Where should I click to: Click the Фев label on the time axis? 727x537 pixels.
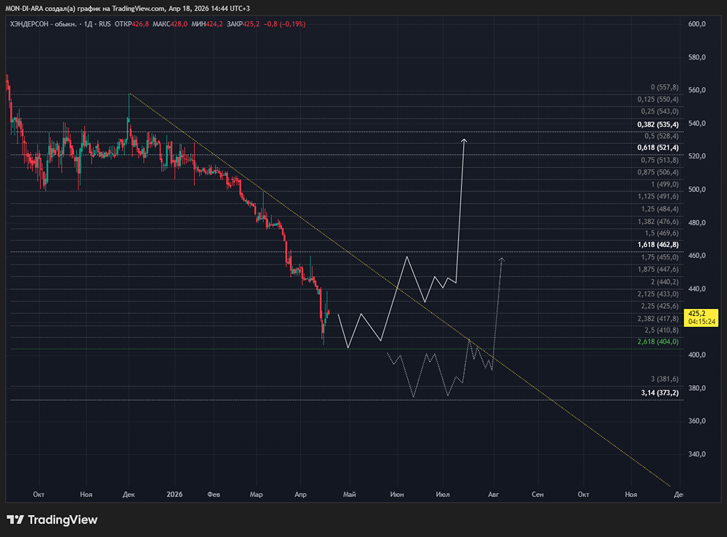tap(214, 494)
